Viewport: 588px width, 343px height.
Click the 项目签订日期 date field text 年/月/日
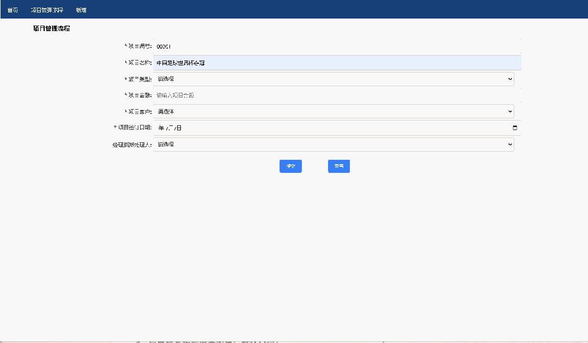170,128
